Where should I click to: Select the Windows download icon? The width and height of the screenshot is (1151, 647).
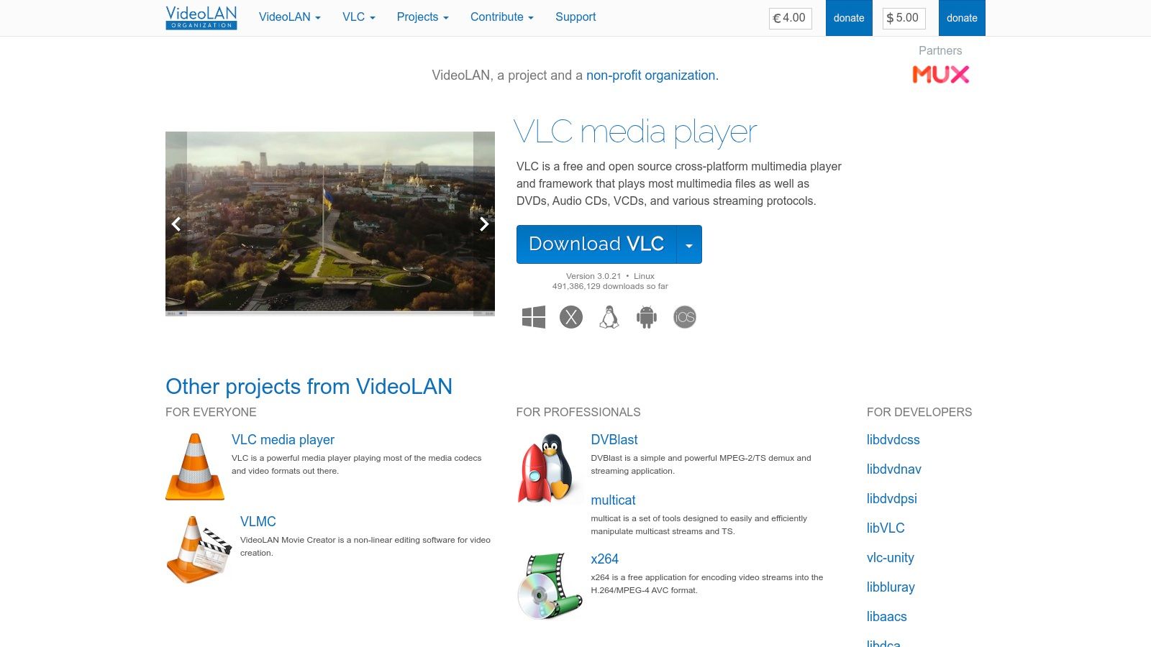pyautogui.click(x=534, y=316)
